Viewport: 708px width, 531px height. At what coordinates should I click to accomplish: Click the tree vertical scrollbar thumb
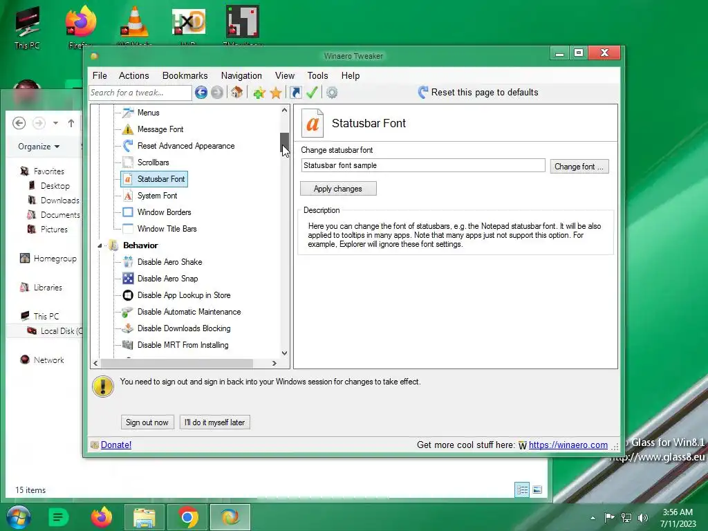(x=284, y=144)
